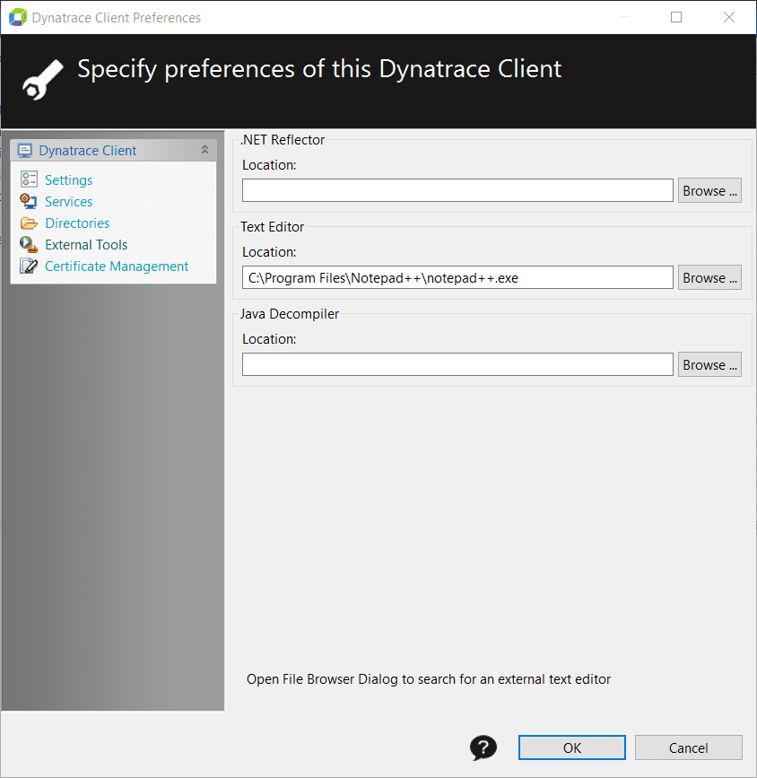
Task: Browse for Text Editor location
Action: click(x=709, y=277)
